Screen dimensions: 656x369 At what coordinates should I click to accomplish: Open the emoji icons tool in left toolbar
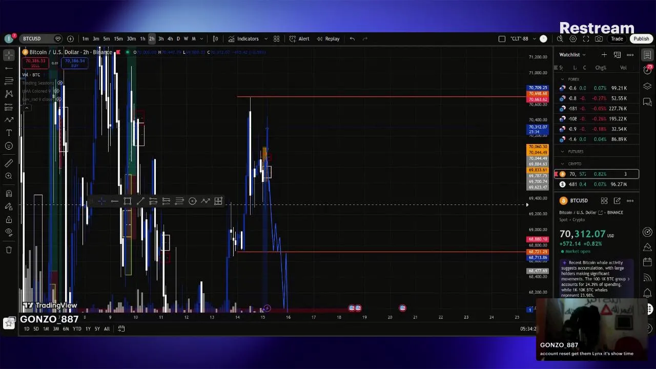(9, 146)
